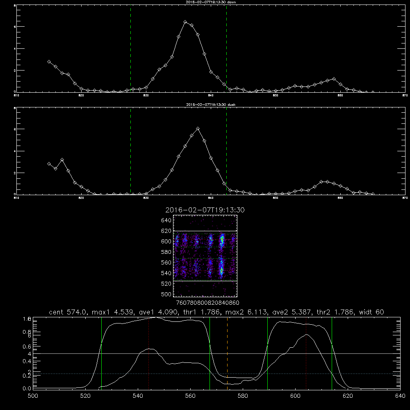Click the highest diamond marker in dawn plot

185,22
